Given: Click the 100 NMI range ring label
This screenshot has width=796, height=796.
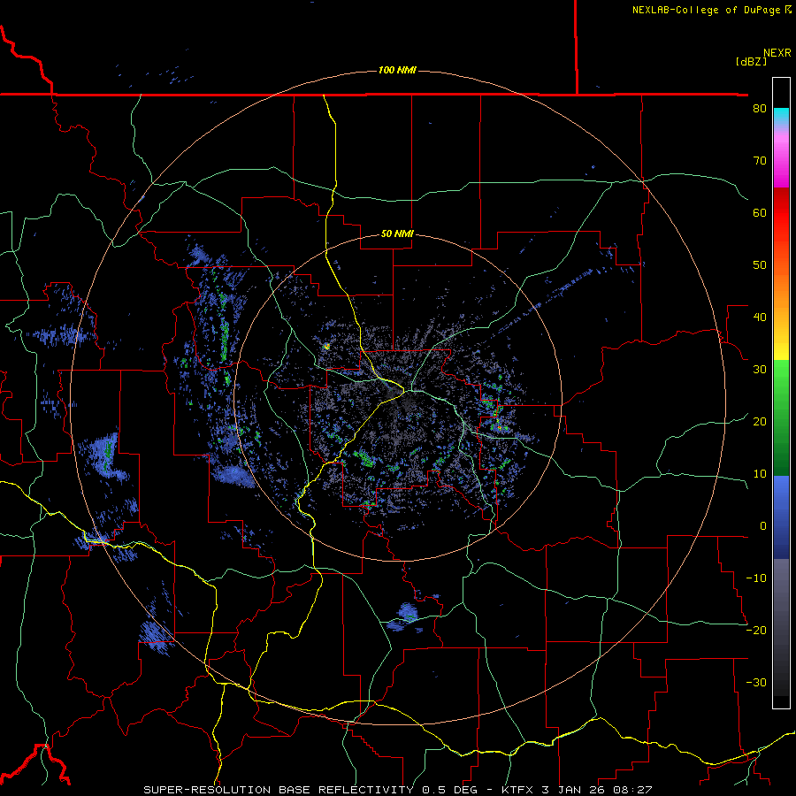Looking at the screenshot, I should pos(397,70).
